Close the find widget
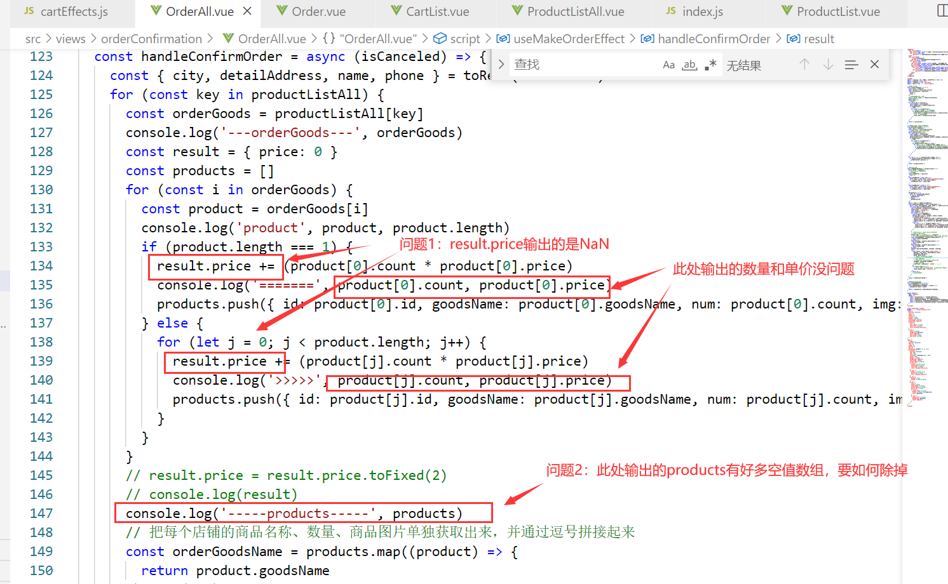The width and height of the screenshot is (948, 584). pyautogui.click(x=874, y=64)
